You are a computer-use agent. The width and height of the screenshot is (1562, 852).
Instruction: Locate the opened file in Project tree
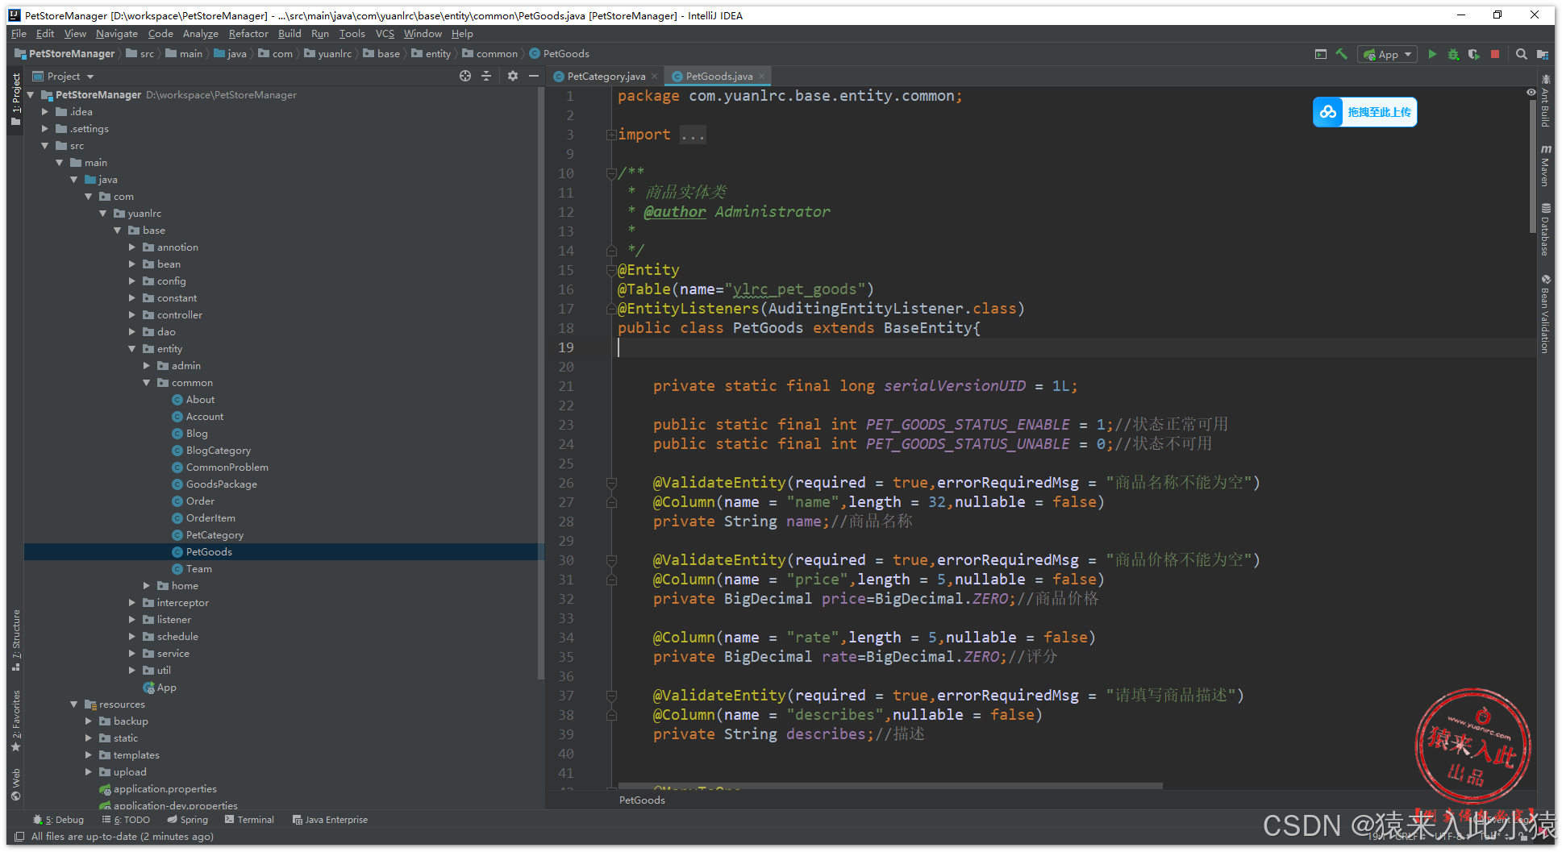tap(465, 76)
